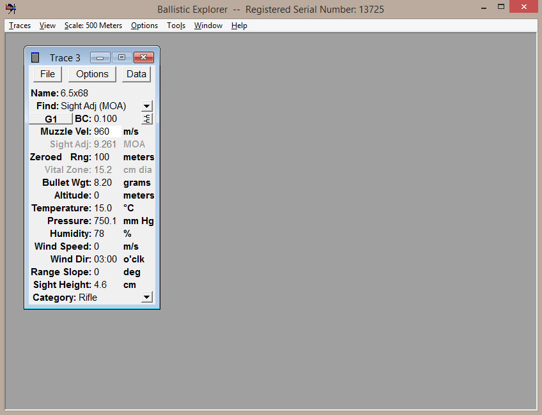Minimize the Trace 3 window
542x415 pixels.
click(100, 57)
